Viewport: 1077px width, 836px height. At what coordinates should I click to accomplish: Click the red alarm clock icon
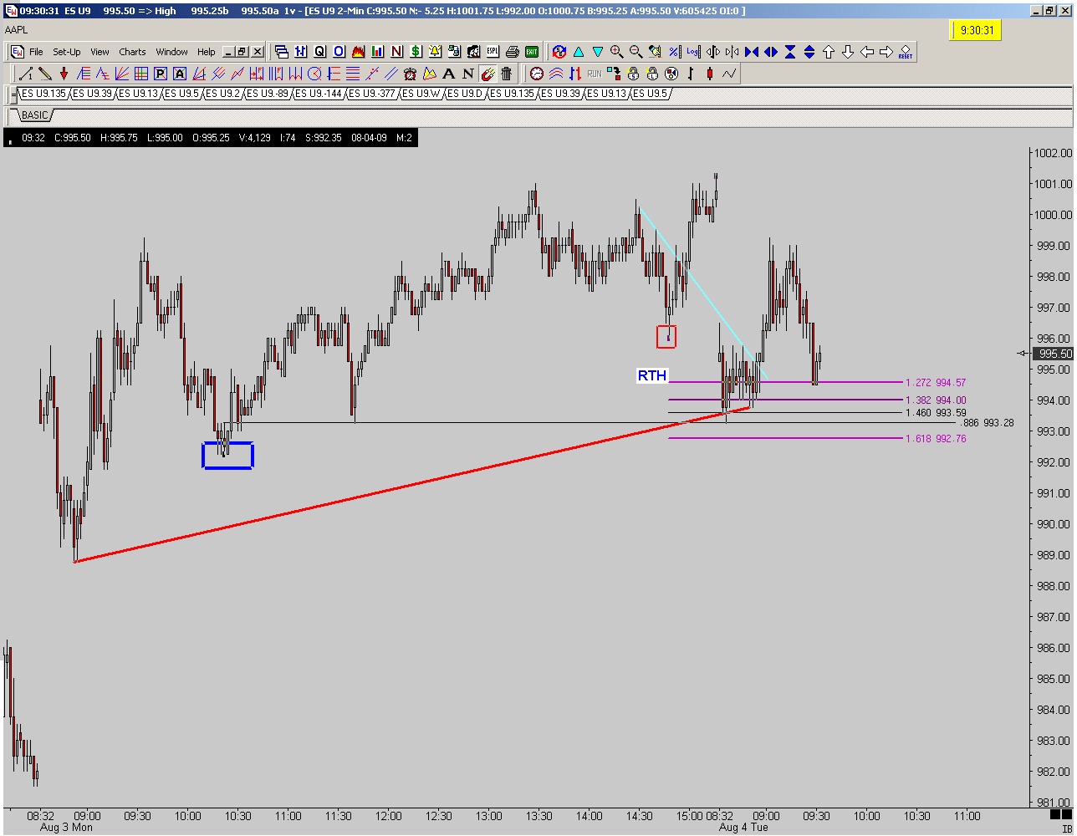pos(410,74)
